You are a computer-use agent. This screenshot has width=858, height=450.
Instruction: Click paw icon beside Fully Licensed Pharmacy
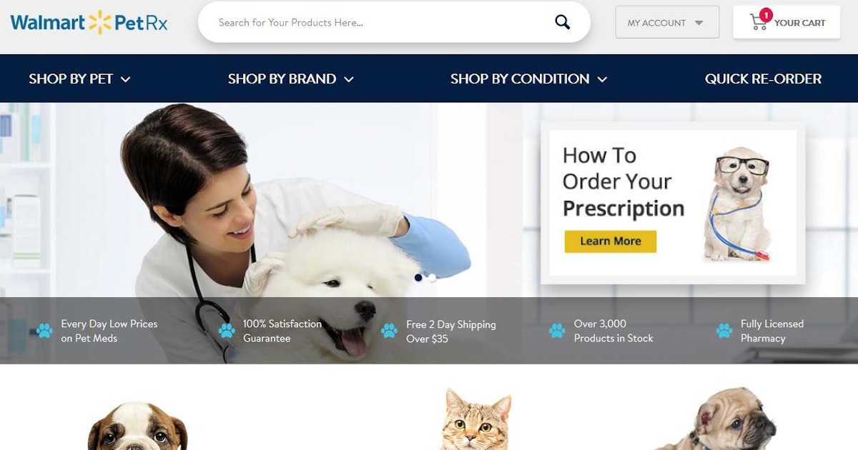(724, 331)
